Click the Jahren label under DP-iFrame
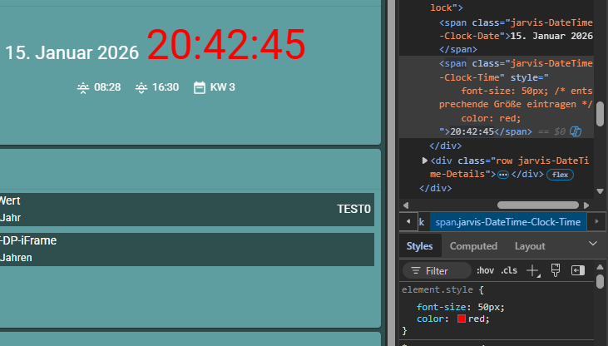 16,258
